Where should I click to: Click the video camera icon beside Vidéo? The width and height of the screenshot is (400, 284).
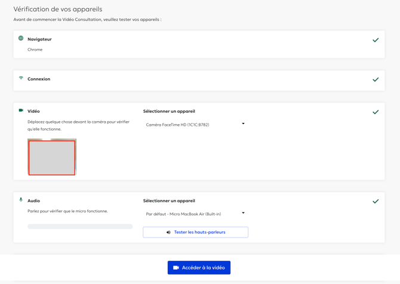point(21,110)
